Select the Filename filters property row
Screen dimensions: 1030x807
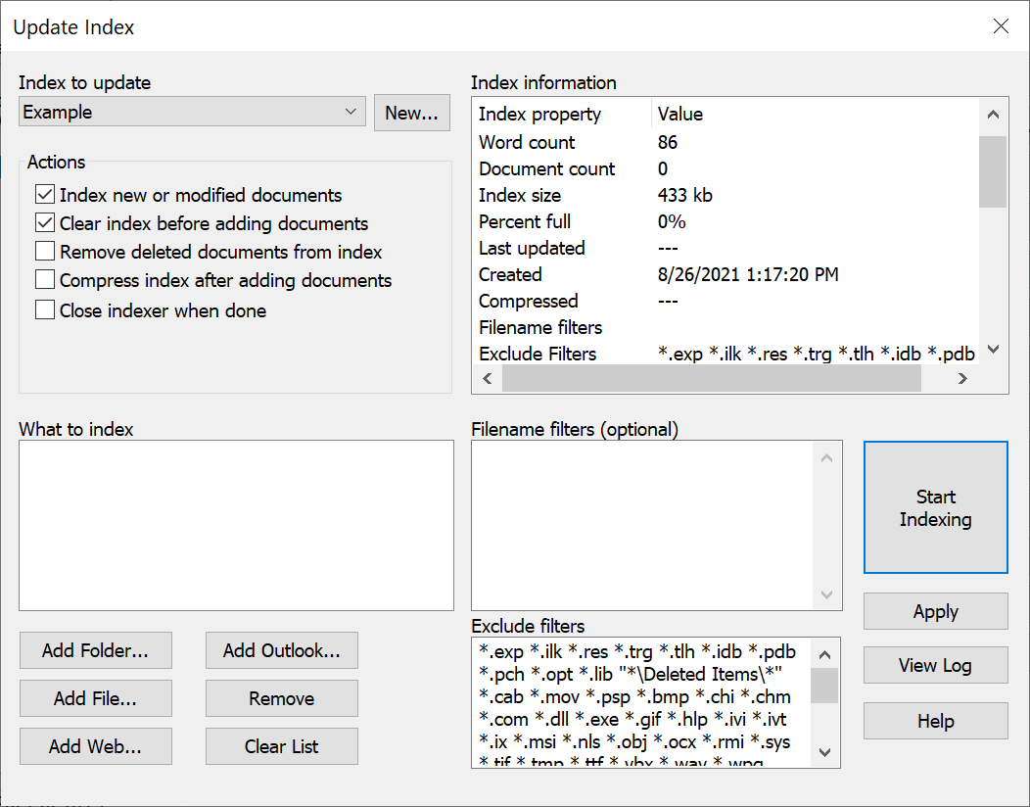[726, 327]
